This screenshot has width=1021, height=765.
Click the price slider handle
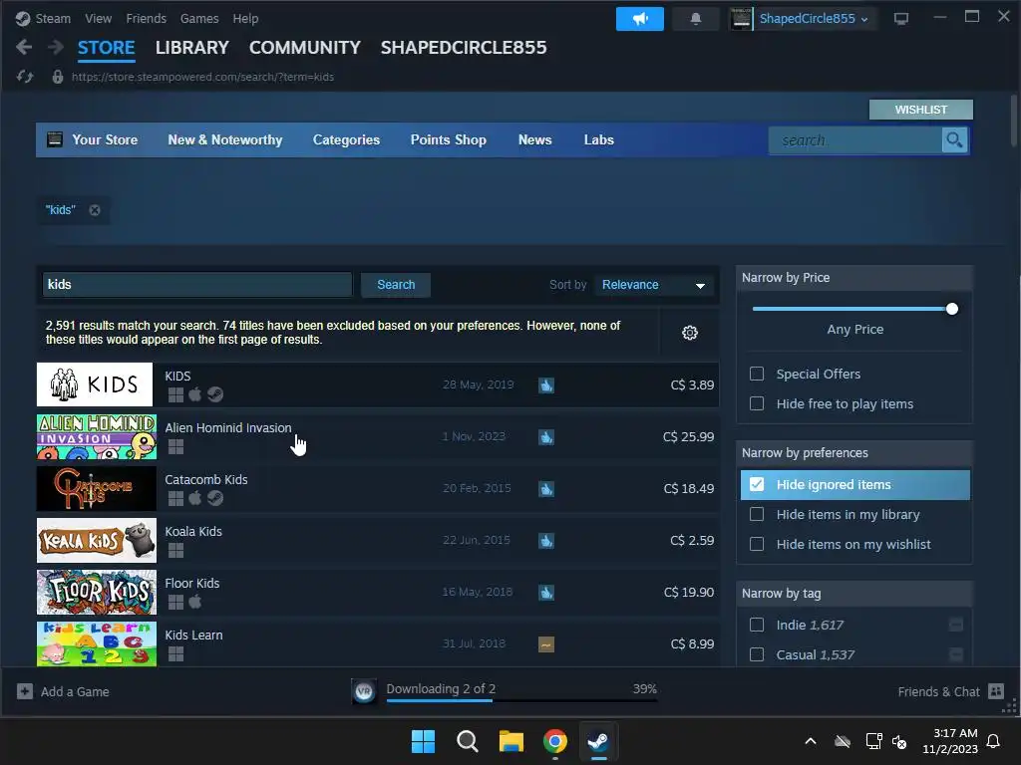(952, 309)
